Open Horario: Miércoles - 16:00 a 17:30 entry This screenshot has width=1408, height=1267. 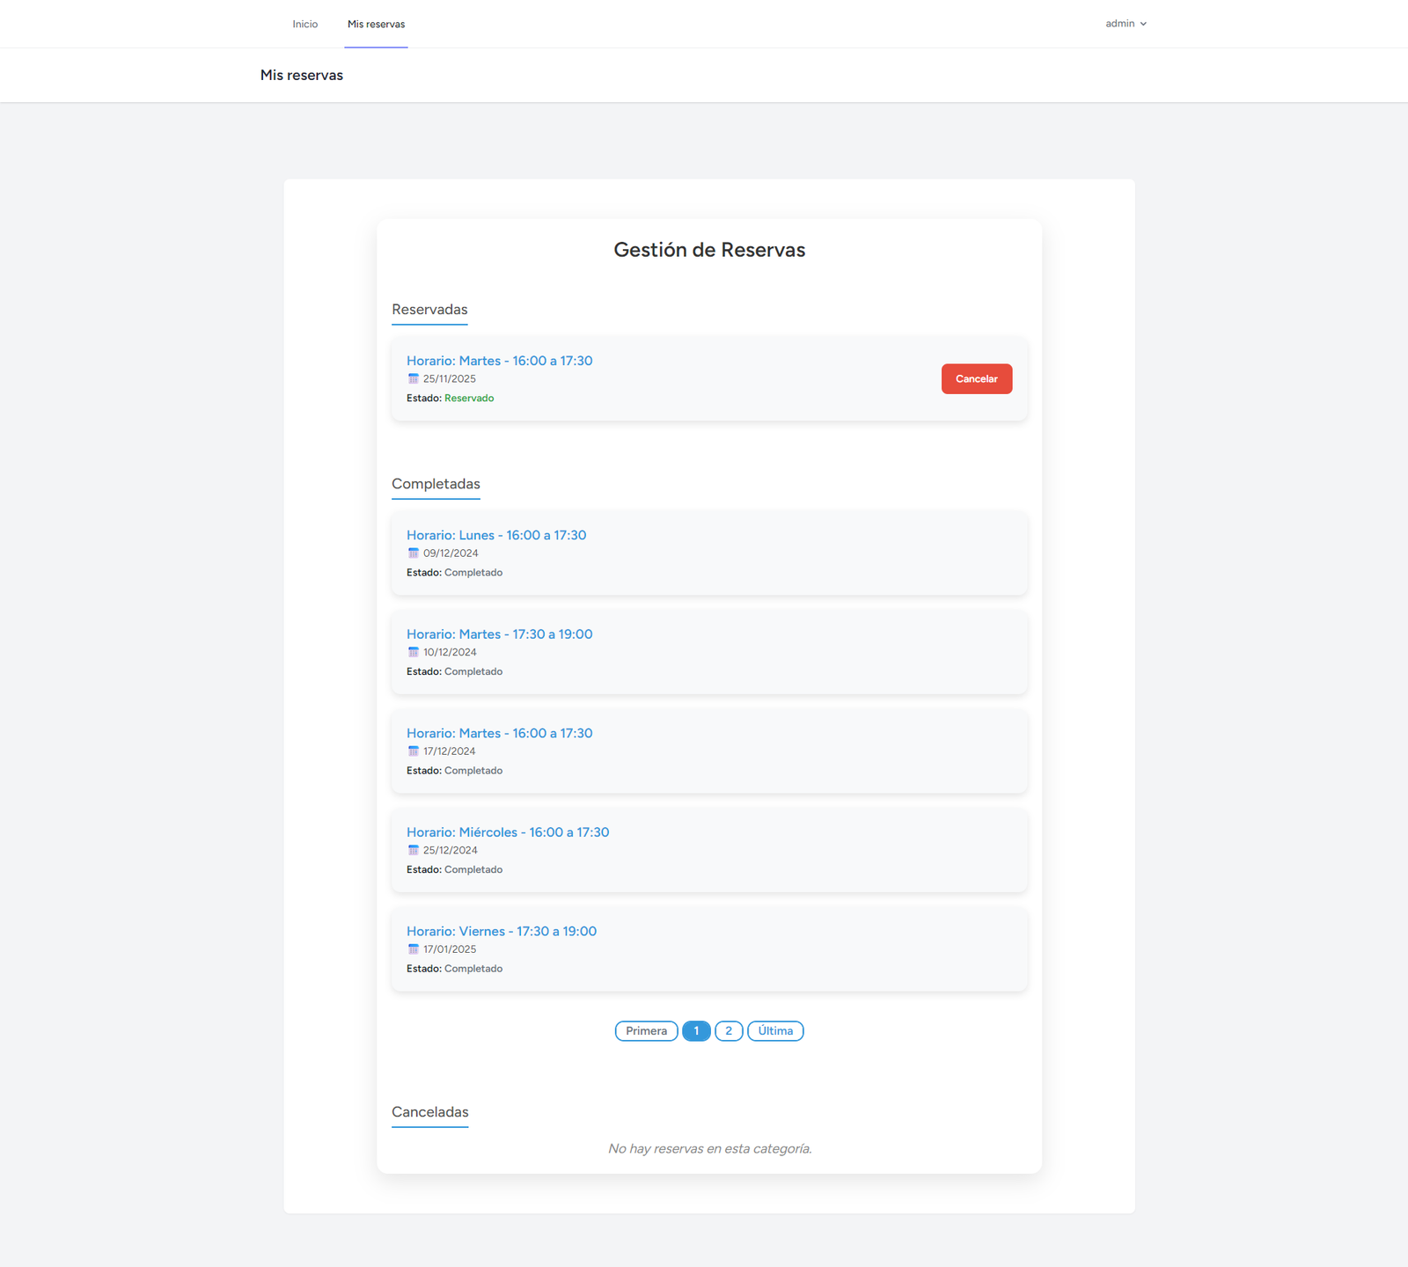508,832
